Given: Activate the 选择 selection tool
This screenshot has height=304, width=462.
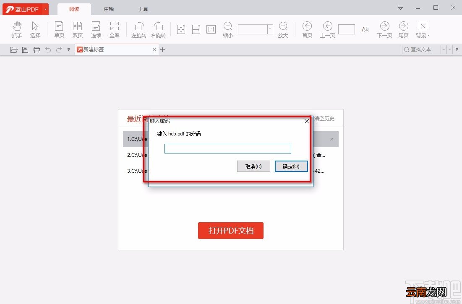Looking at the screenshot, I should 35,29.
